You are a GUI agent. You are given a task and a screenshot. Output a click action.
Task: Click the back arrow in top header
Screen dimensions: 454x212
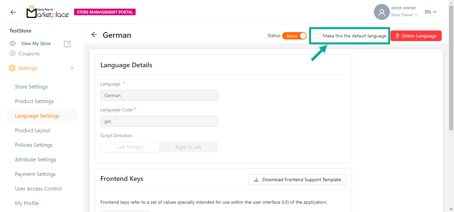tap(13, 12)
